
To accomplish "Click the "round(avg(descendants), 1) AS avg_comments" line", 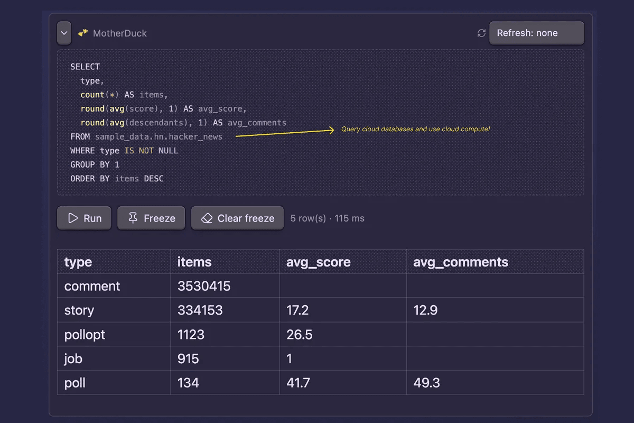I will pos(183,123).
